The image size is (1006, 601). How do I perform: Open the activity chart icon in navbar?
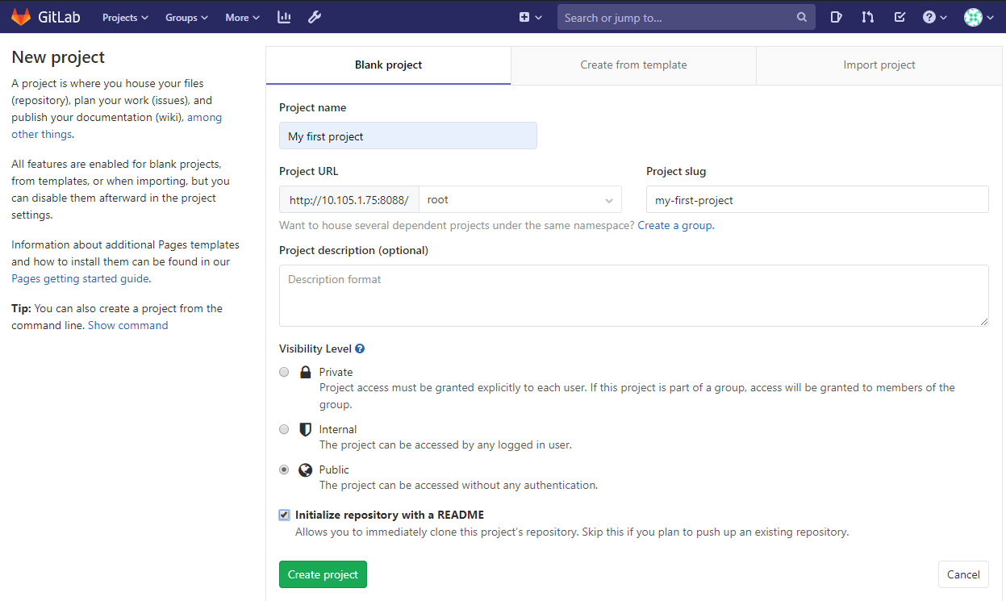[284, 17]
